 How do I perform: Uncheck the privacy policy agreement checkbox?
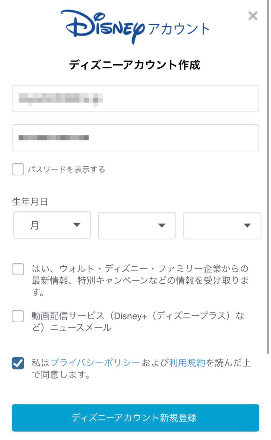pyautogui.click(x=18, y=364)
